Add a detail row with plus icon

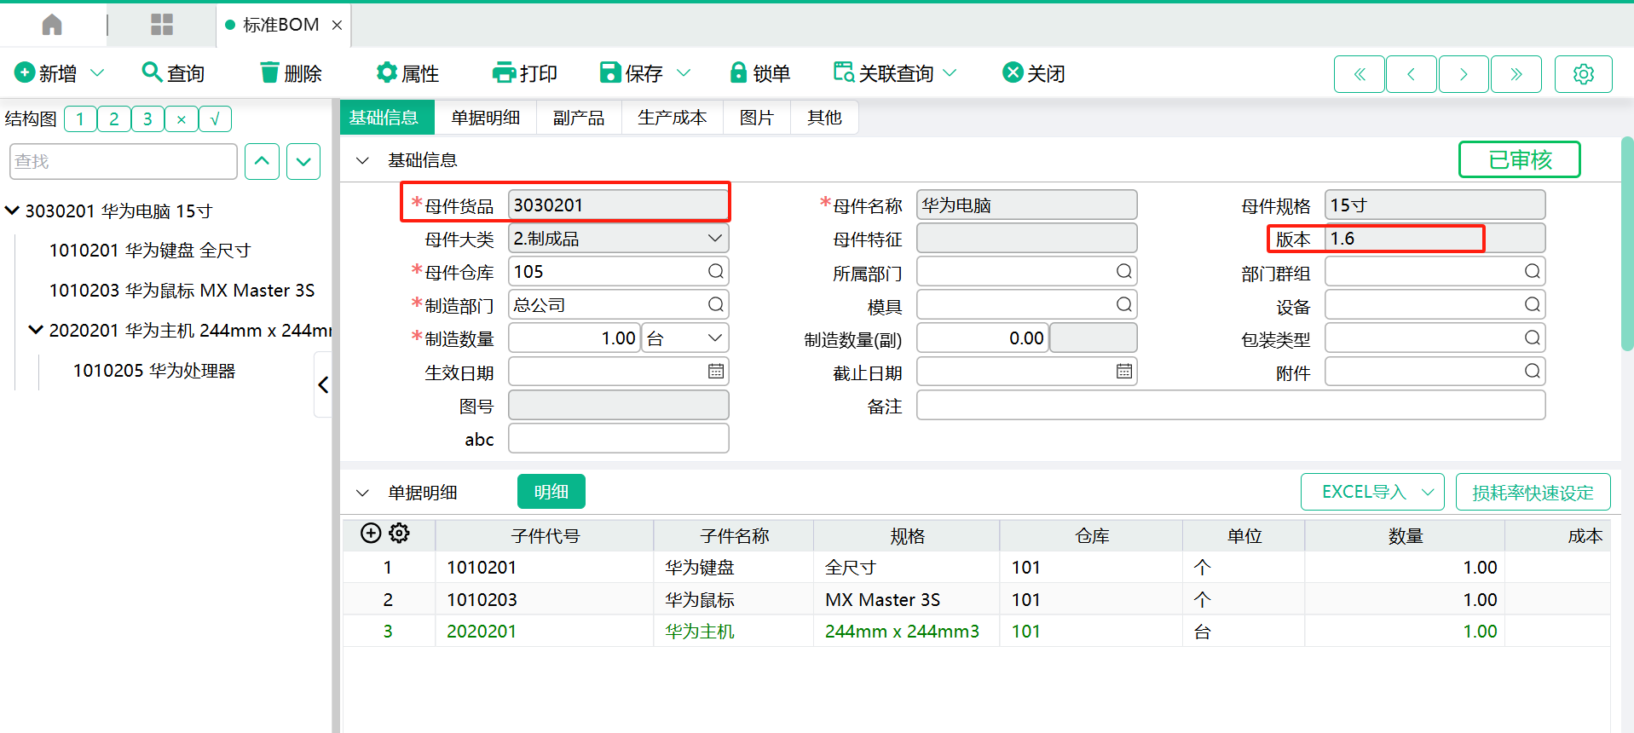click(371, 534)
